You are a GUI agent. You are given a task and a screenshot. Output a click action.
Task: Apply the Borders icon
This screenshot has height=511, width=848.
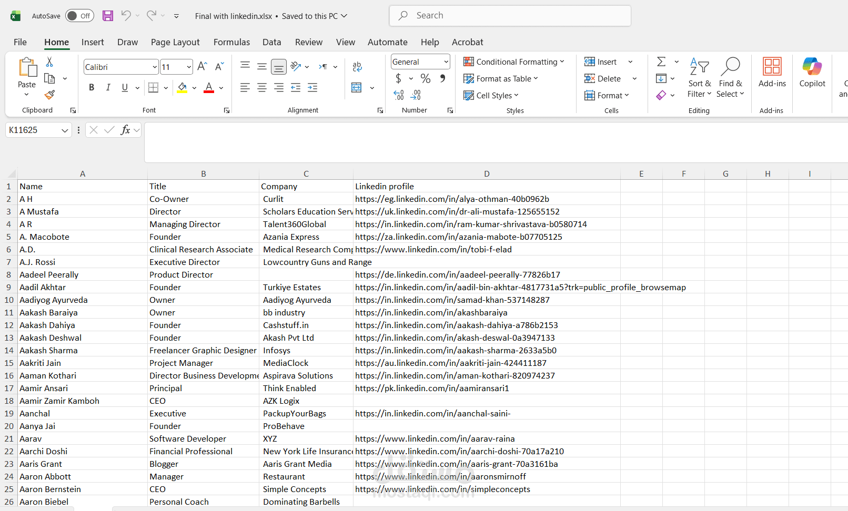tap(153, 88)
